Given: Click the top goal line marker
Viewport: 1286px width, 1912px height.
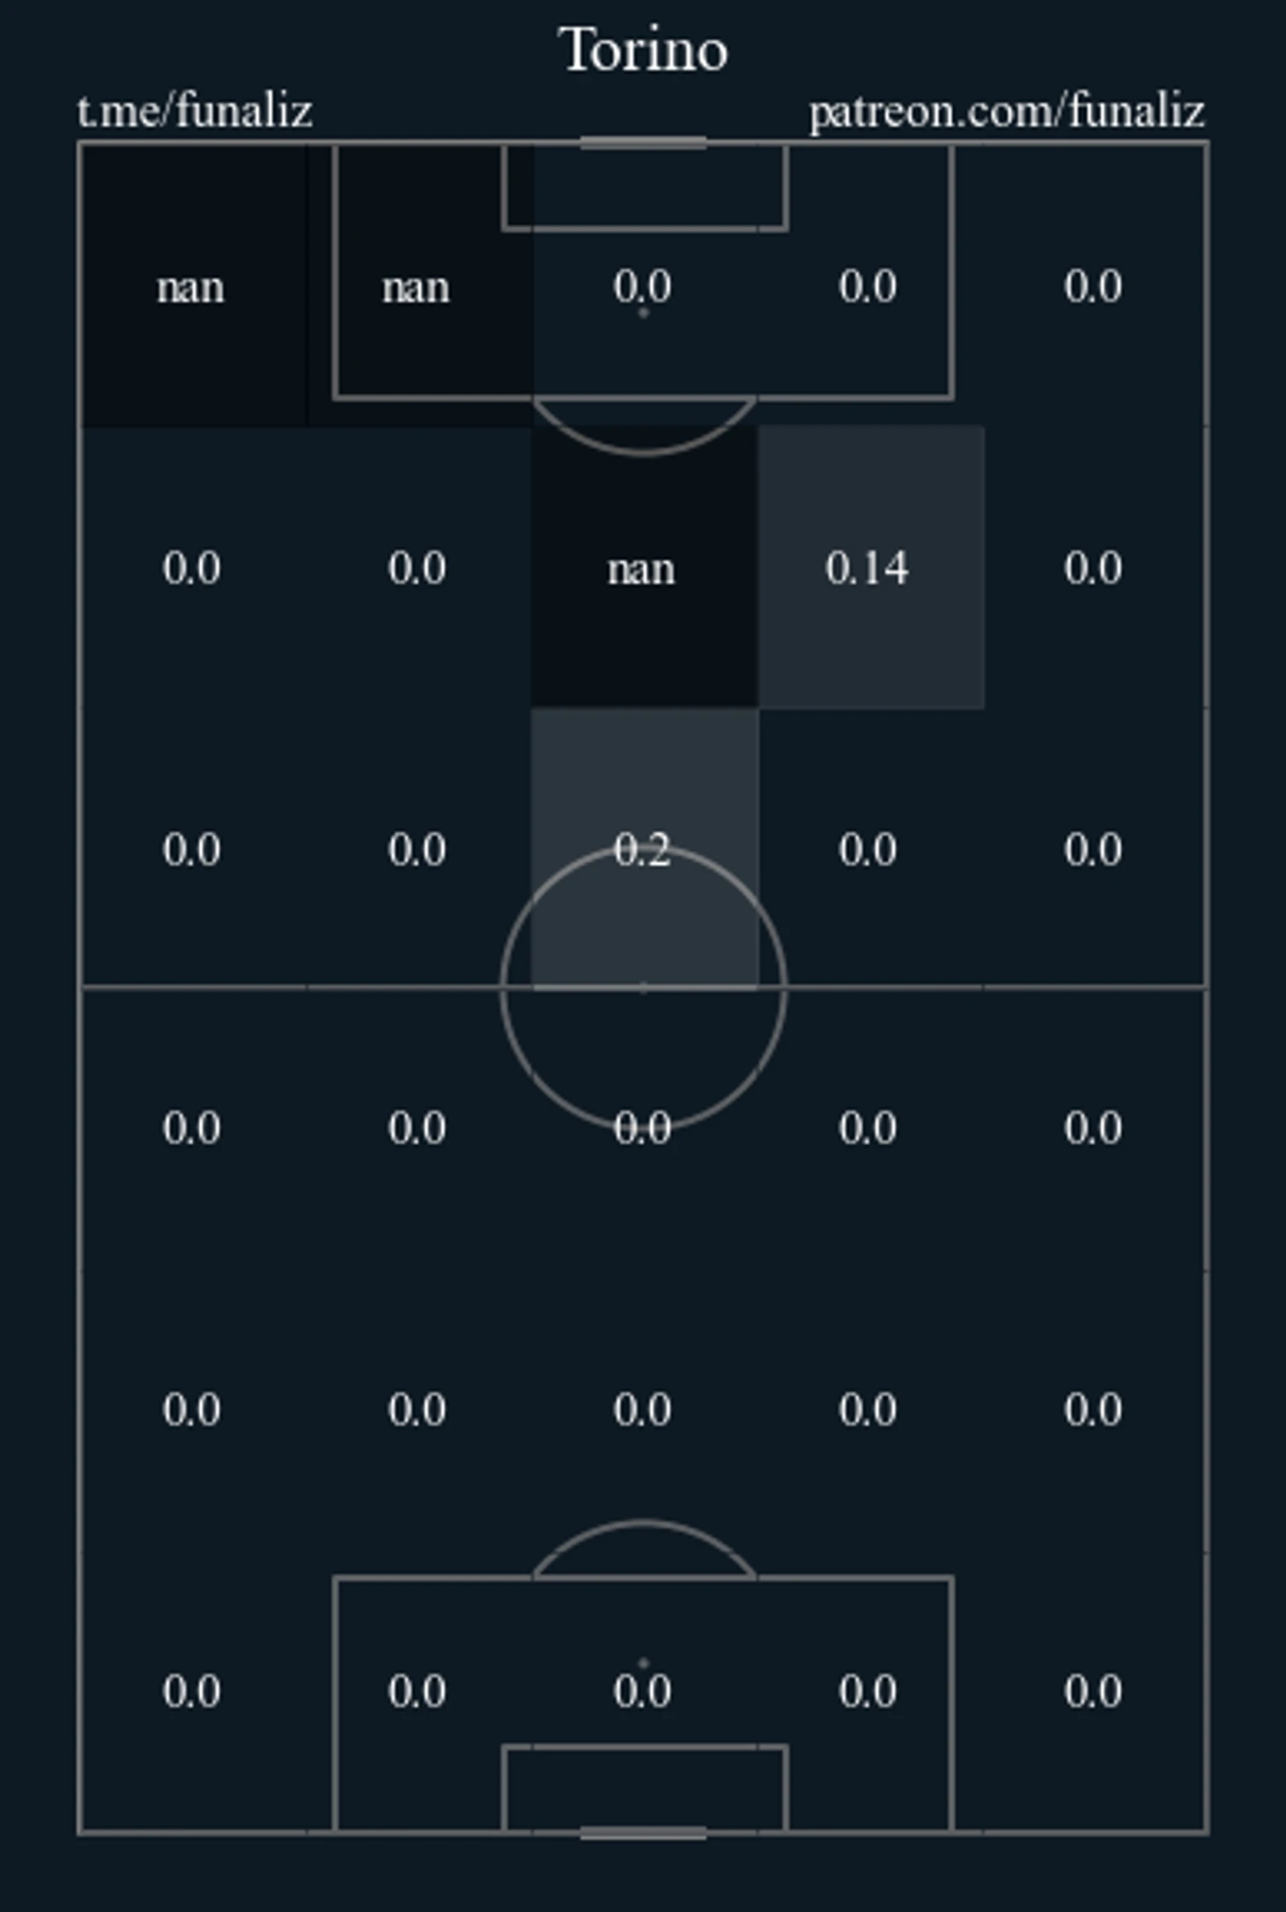Looking at the screenshot, I should [x=643, y=143].
